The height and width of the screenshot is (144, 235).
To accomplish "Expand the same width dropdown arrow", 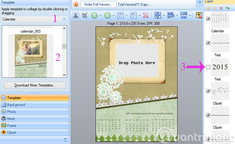I will (x=190, y=15).
